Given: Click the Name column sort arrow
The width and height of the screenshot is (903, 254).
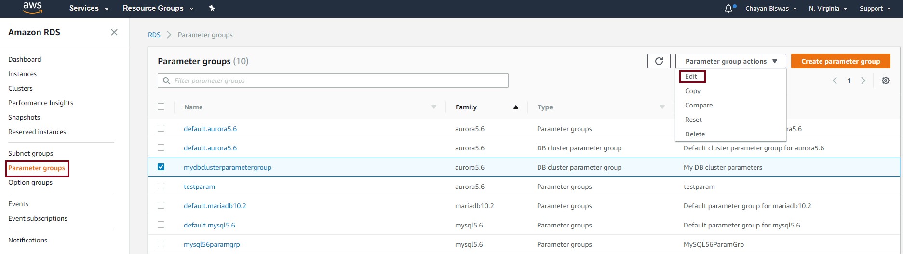Looking at the screenshot, I should point(434,107).
